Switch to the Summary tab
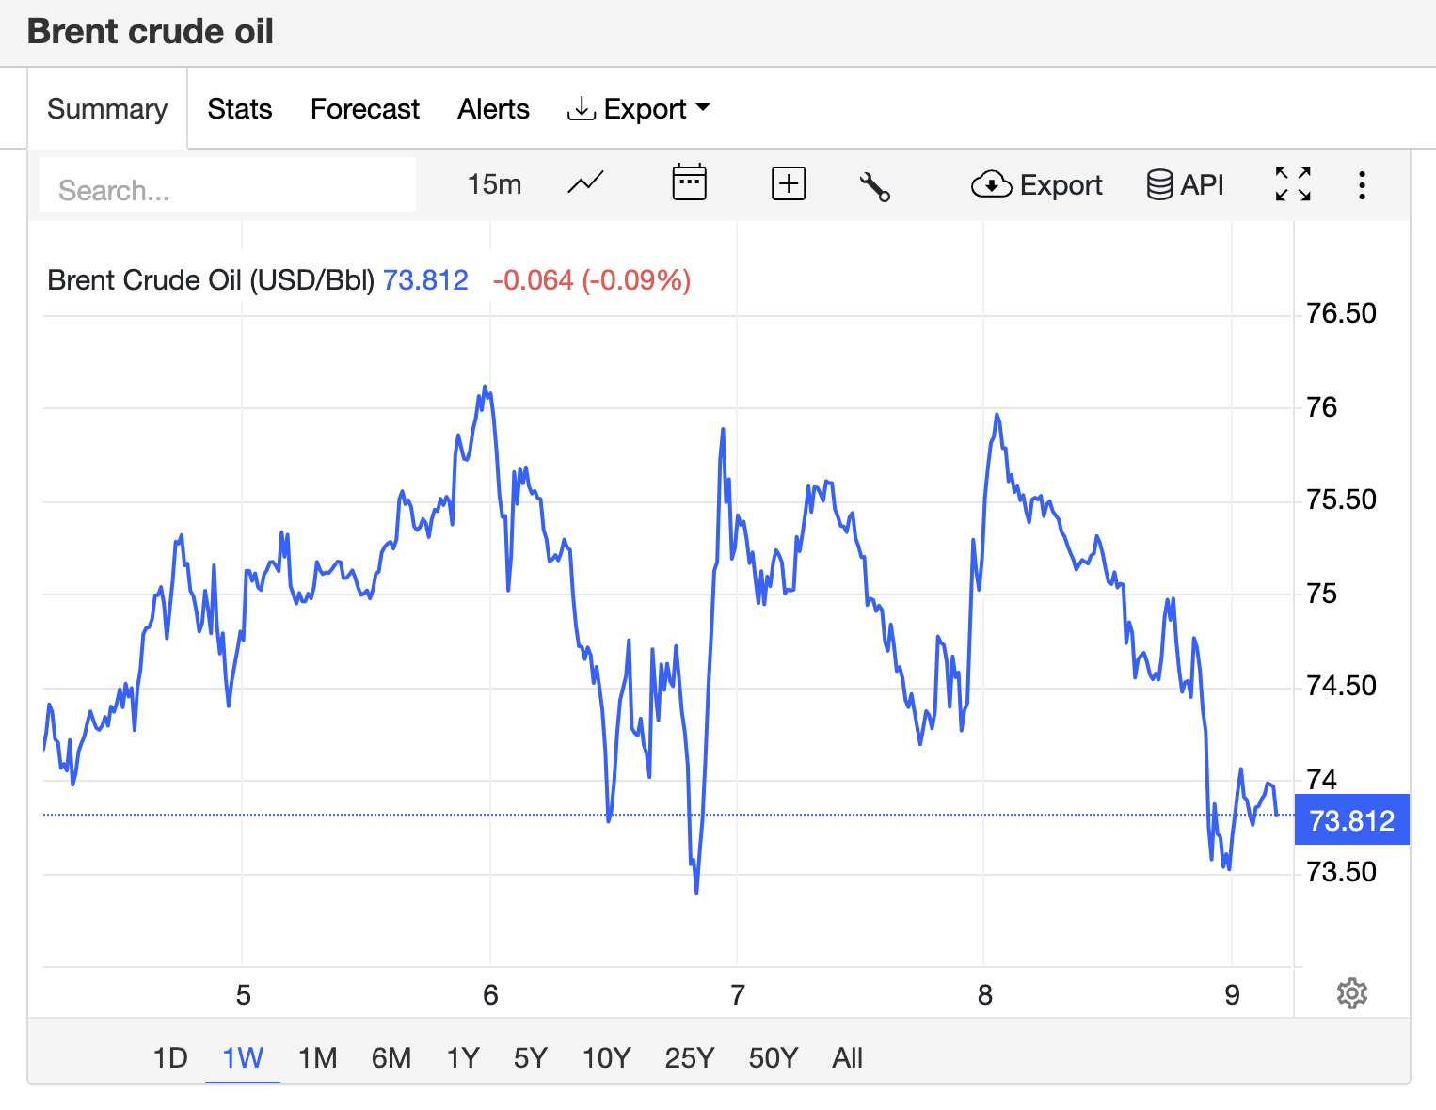The width and height of the screenshot is (1436, 1110). click(x=107, y=109)
